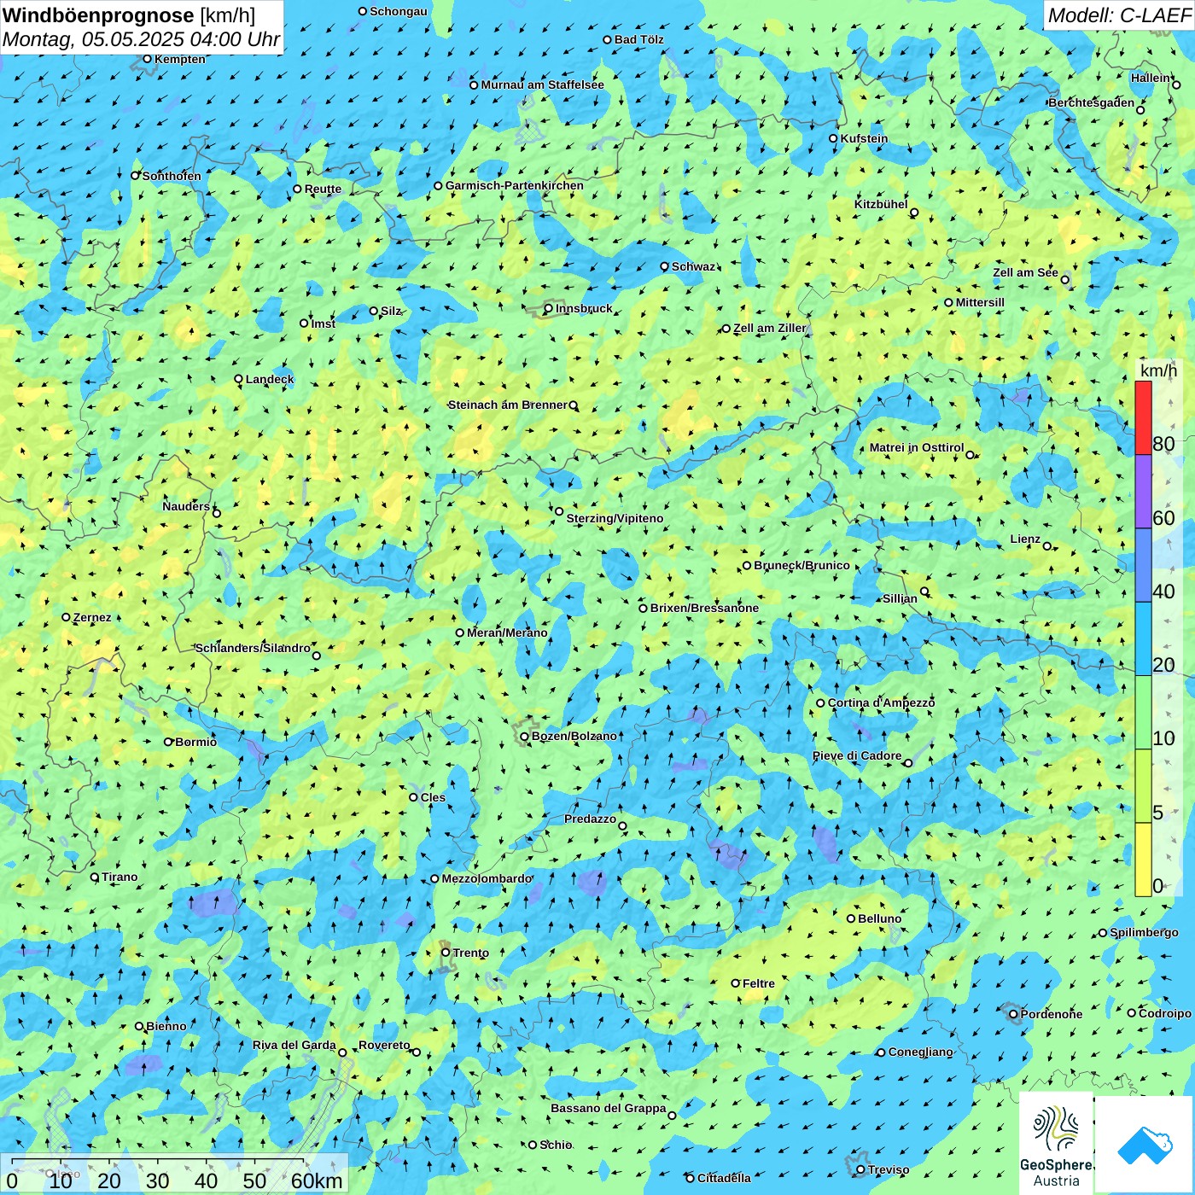
Task: Click the Lienz location dot
Action: point(1047,546)
